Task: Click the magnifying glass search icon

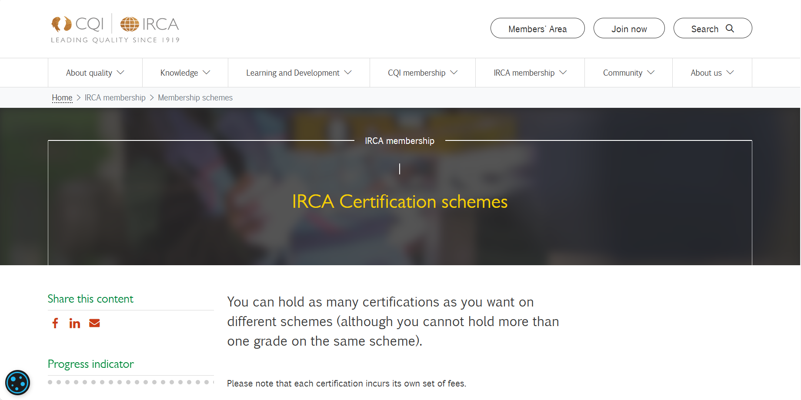Action: 730,28
